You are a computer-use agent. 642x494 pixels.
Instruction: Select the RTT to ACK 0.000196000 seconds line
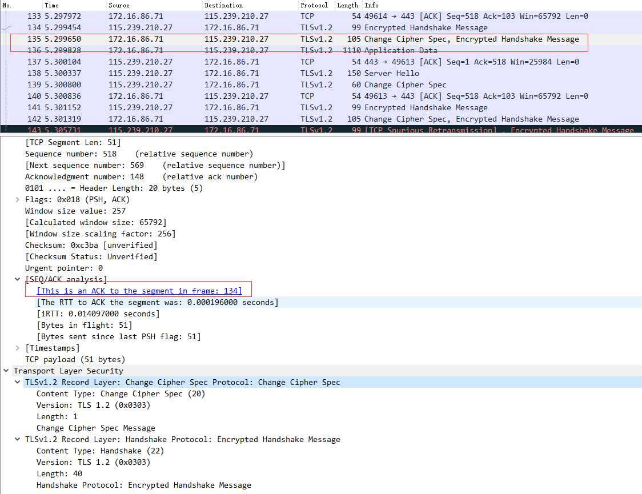pyautogui.click(x=158, y=303)
